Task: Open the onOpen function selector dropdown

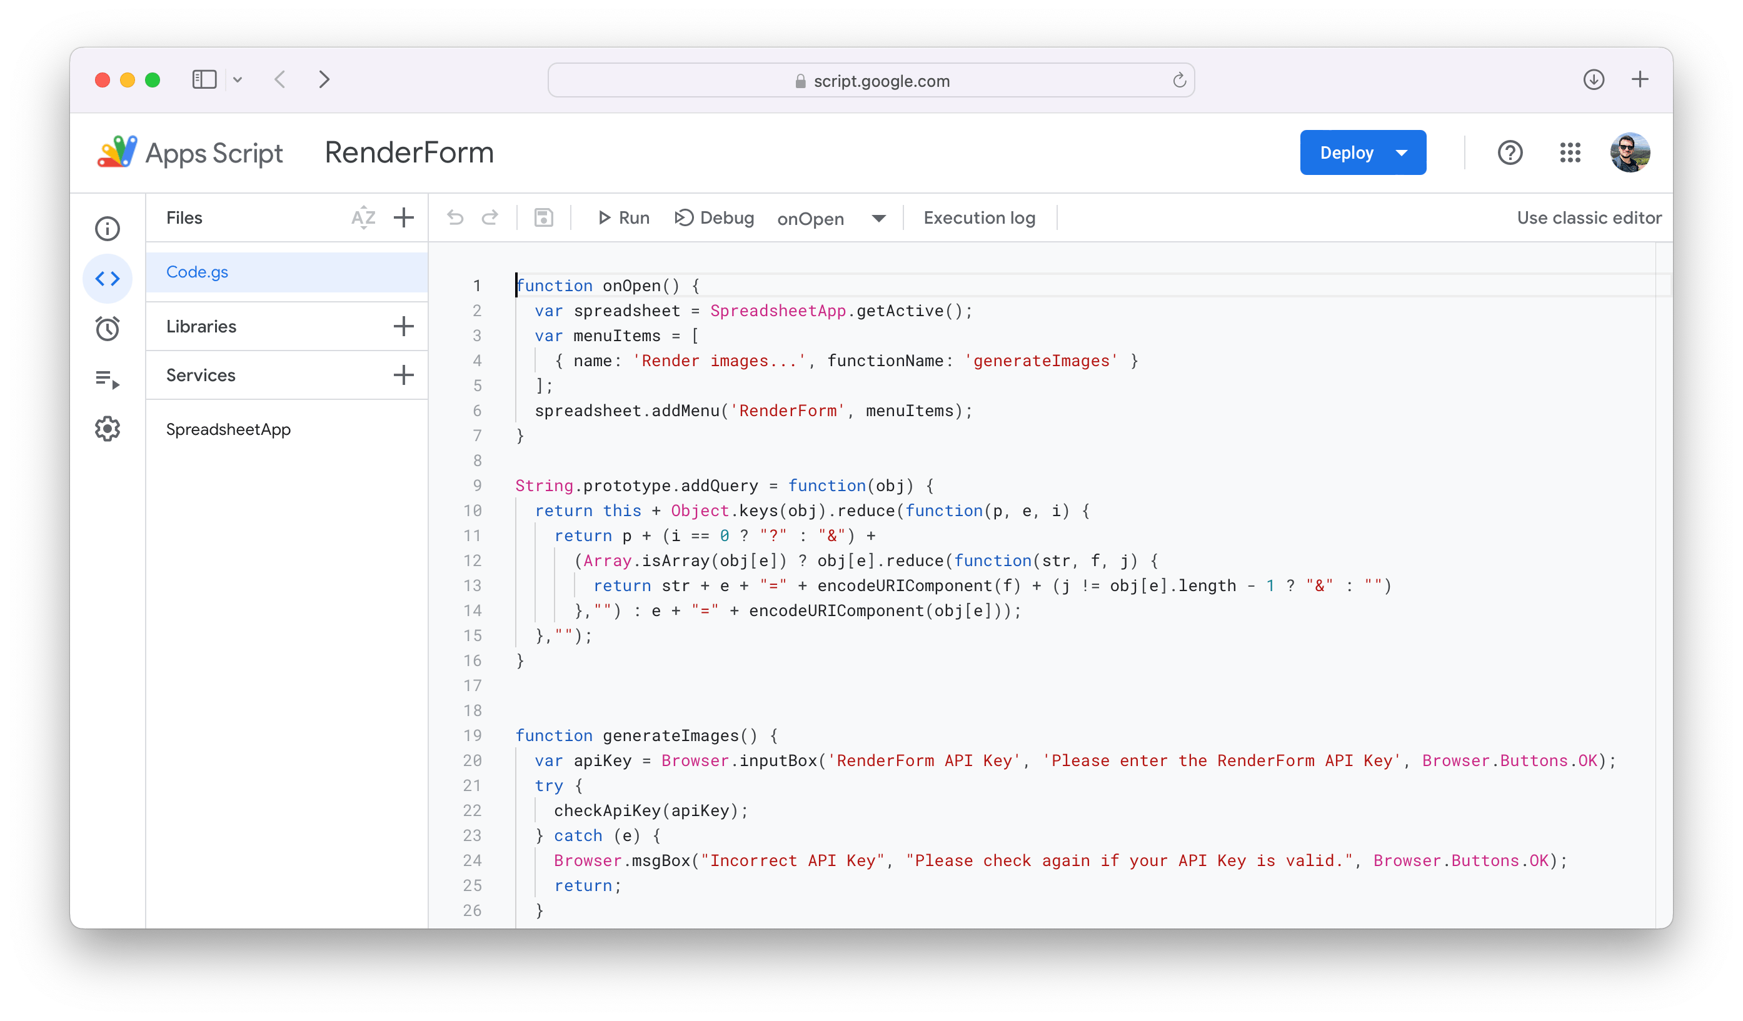Action: (x=831, y=219)
